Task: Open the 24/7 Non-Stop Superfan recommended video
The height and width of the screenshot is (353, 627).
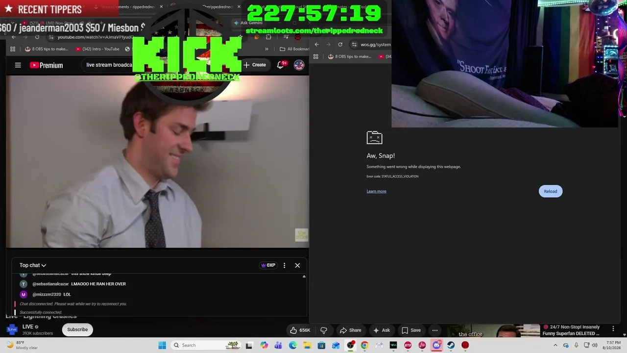Action: click(x=571, y=330)
